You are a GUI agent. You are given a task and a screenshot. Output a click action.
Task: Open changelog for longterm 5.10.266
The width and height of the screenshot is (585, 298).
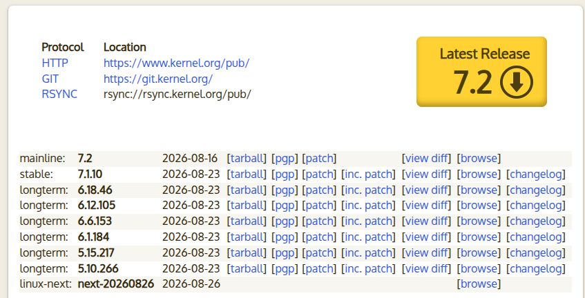tap(536, 268)
